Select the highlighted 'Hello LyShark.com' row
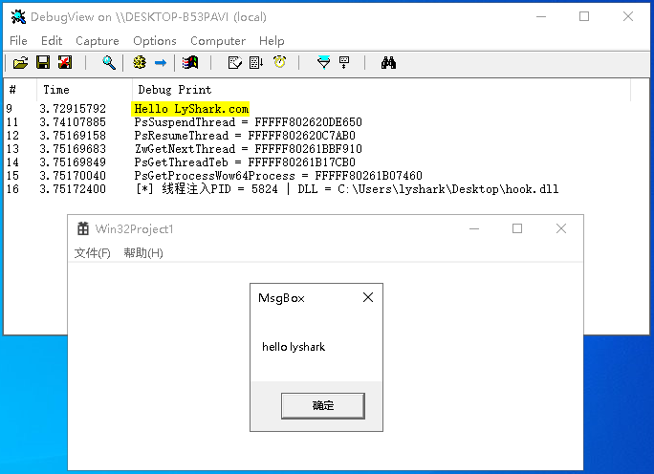 pyautogui.click(x=190, y=109)
